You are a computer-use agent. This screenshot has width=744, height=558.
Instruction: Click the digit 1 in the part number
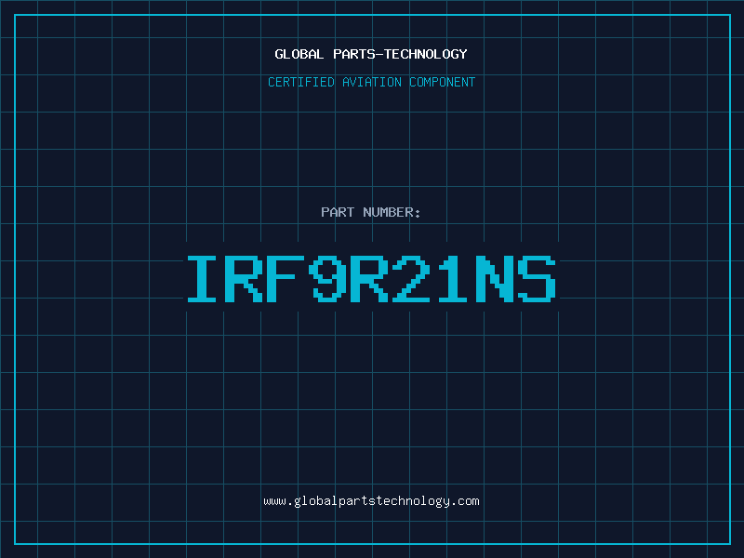455,278
